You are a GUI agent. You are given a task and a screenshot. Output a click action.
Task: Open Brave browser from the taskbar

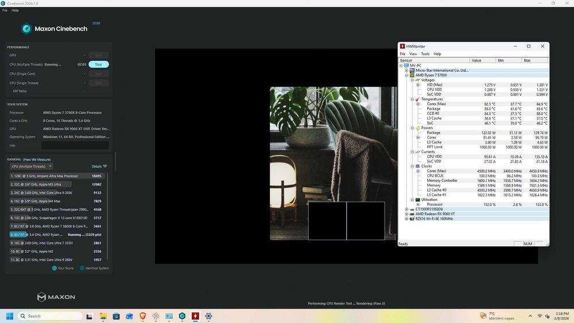pyautogui.click(x=142, y=316)
